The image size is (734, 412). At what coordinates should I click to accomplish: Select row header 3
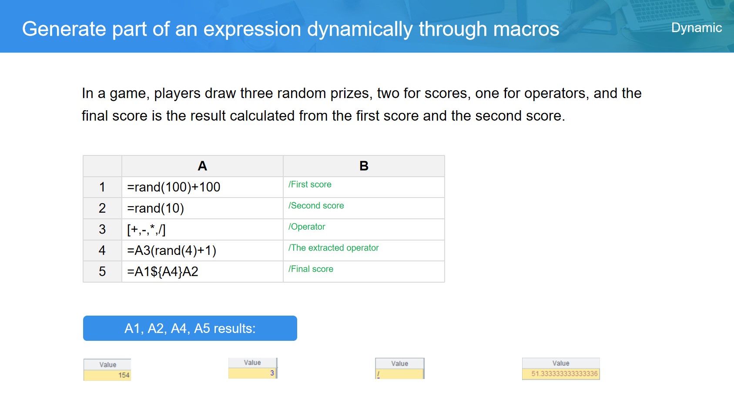102,229
